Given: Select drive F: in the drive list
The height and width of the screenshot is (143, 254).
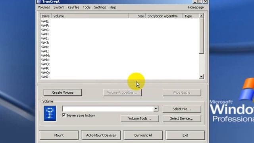Looking at the screenshot, I should pyautogui.click(x=45, y=25).
